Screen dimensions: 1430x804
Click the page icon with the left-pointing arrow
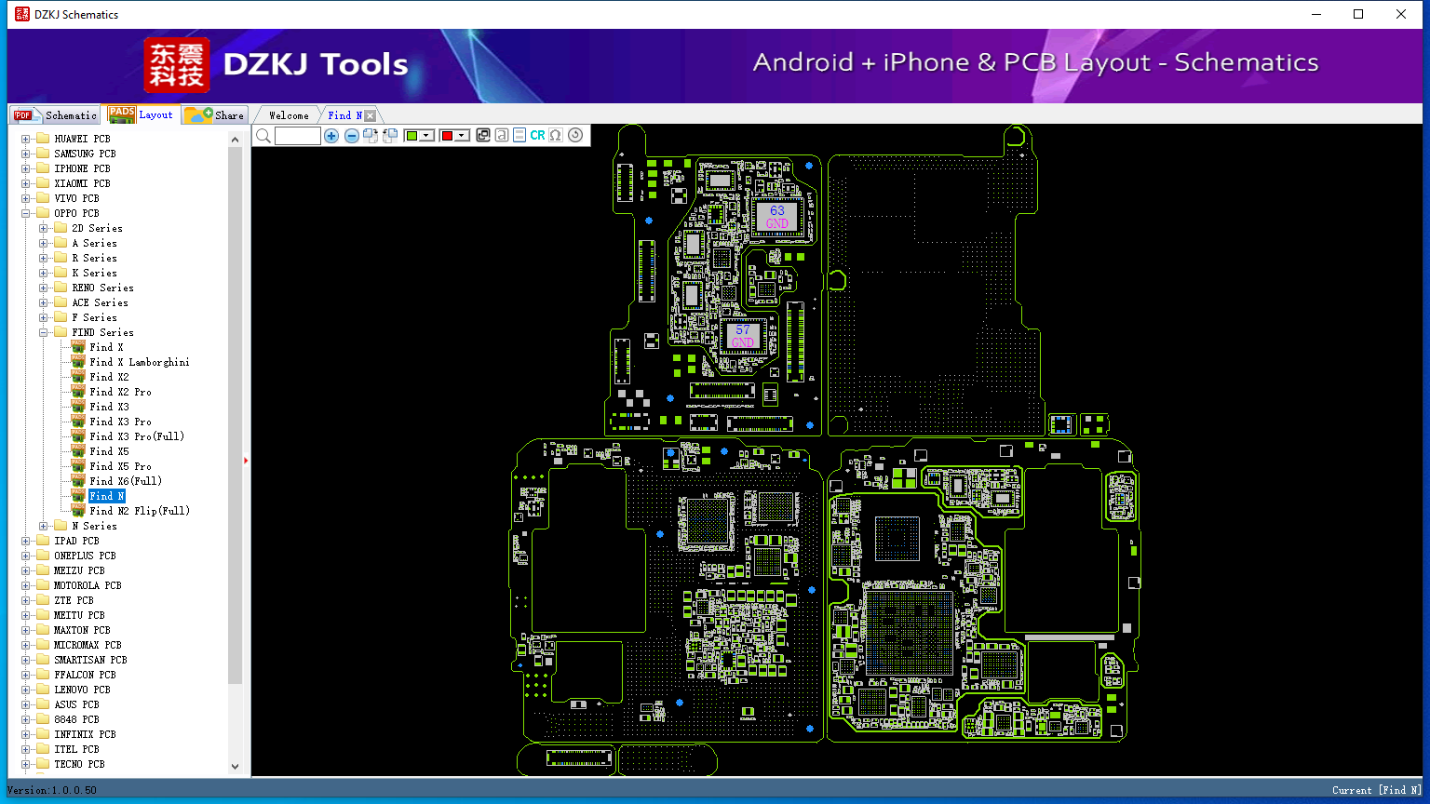pyautogui.click(x=390, y=136)
